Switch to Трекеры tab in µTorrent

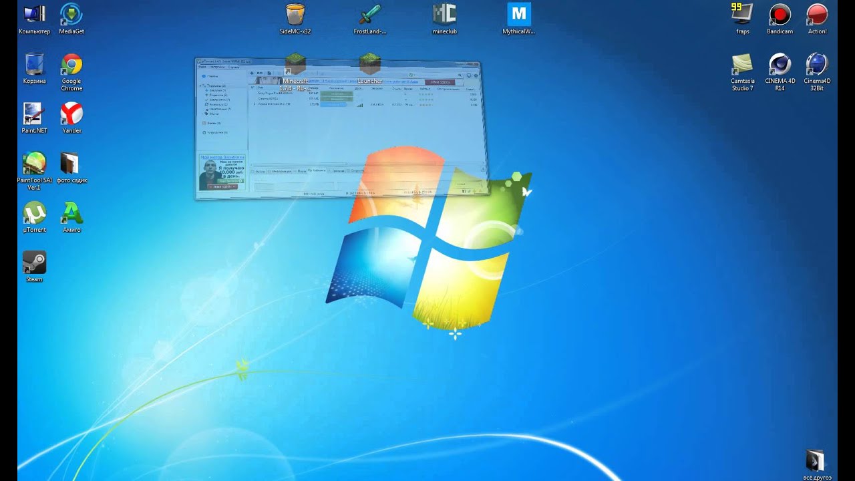(x=336, y=171)
